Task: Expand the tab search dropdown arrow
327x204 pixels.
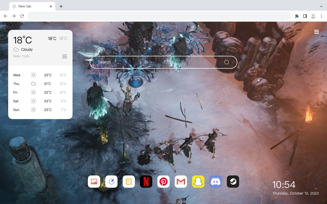Action: (x=321, y=6)
